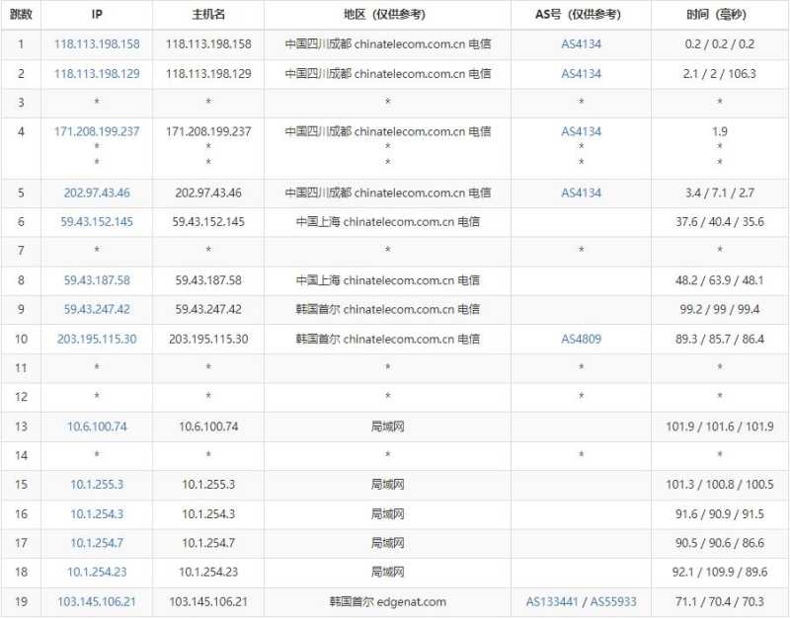Click the blue 10.6.100.74 IP link
This screenshot has height=619, width=790.
click(x=97, y=426)
